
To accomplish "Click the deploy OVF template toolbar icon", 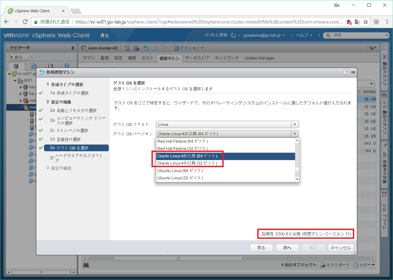I will [137, 48].
